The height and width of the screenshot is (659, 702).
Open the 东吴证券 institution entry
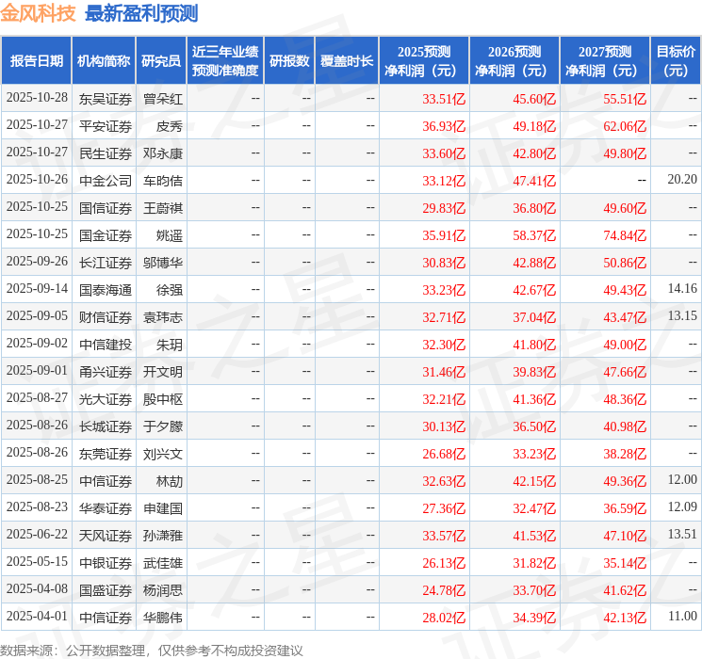(106, 98)
